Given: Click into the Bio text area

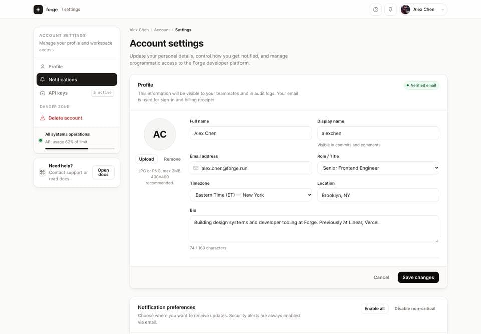Looking at the screenshot, I should coord(315,229).
